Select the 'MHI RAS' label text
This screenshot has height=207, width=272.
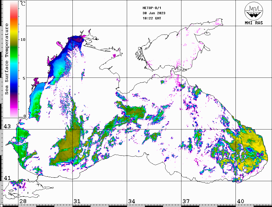click(254, 23)
